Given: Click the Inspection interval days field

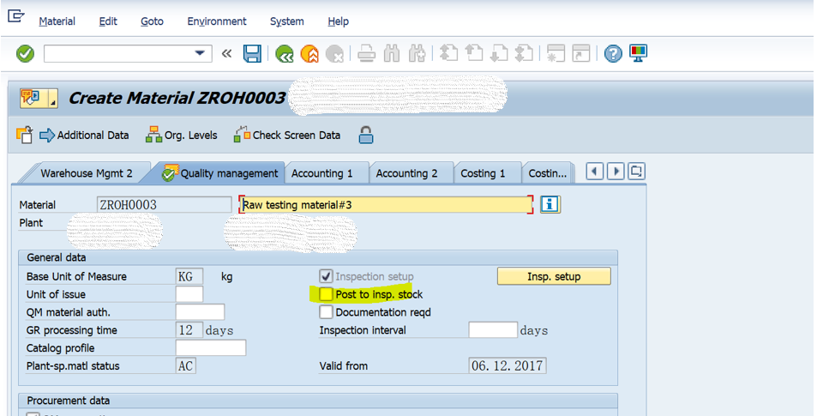Looking at the screenshot, I should 493,330.
